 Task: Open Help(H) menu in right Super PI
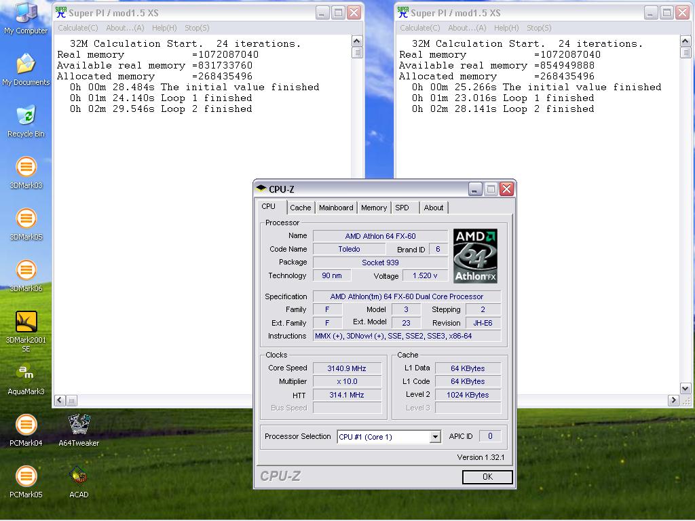tap(506, 28)
